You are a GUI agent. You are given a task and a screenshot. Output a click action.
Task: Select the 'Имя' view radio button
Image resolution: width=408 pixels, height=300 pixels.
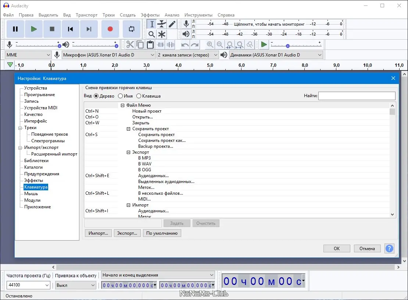coord(121,96)
